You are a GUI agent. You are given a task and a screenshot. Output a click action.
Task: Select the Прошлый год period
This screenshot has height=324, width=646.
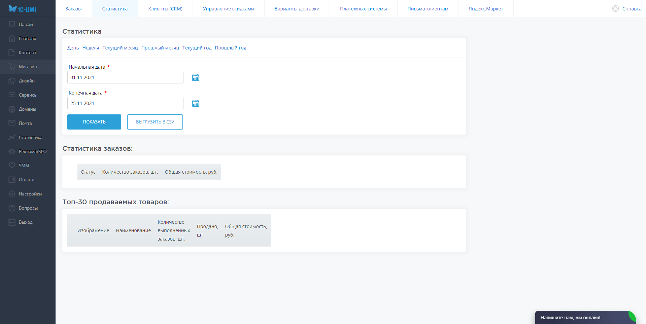[231, 48]
